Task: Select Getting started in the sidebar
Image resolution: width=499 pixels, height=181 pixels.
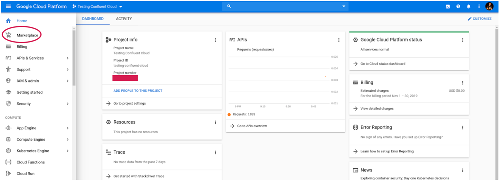Action: (29, 92)
